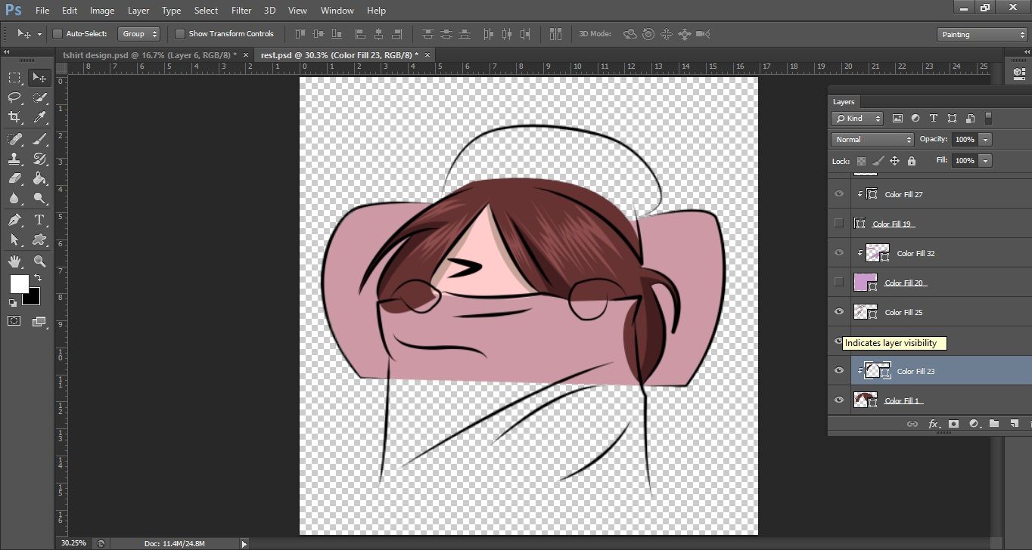Hide the Color Fill 1 layer
Viewport: 1032px width, 550px height.
coord(838,400)
